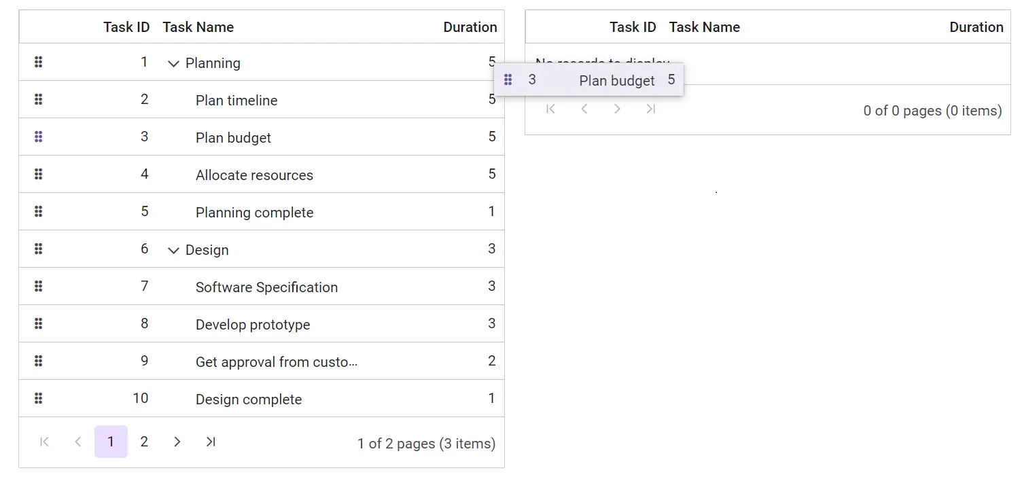Image resolution: width=1020 pixels, height=496 pixels.
Task: Grab the drag handle of Allocate resources row
Action: point(39,175)
